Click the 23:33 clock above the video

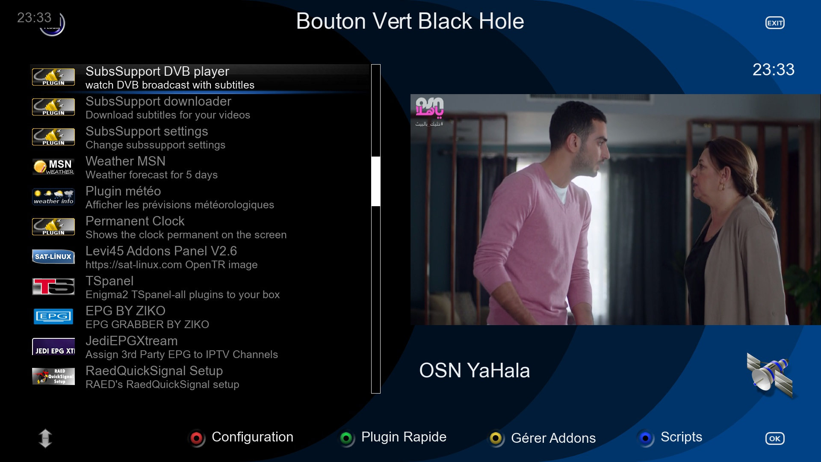point(774,70)
